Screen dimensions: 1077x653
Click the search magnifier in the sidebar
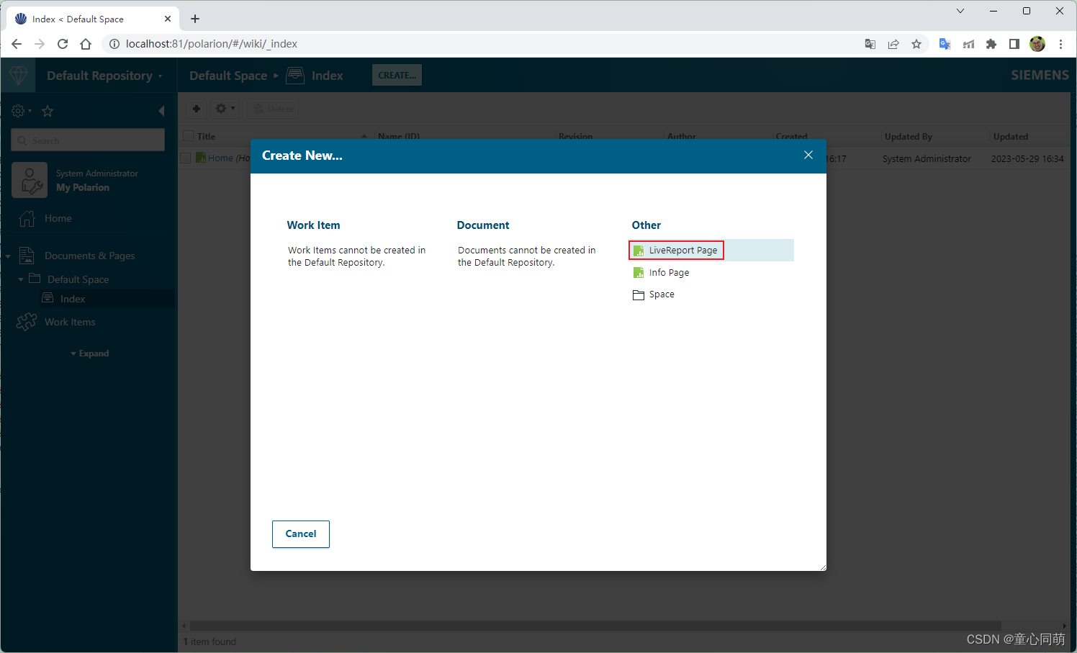(24, 140)
